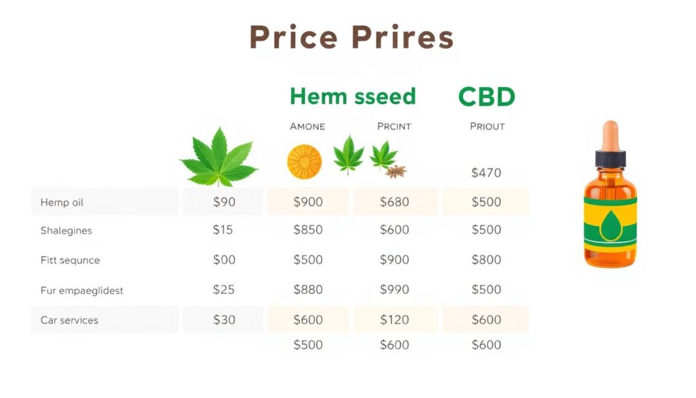Click the large green hemp leaf image
696x398 pixels.
218,156
